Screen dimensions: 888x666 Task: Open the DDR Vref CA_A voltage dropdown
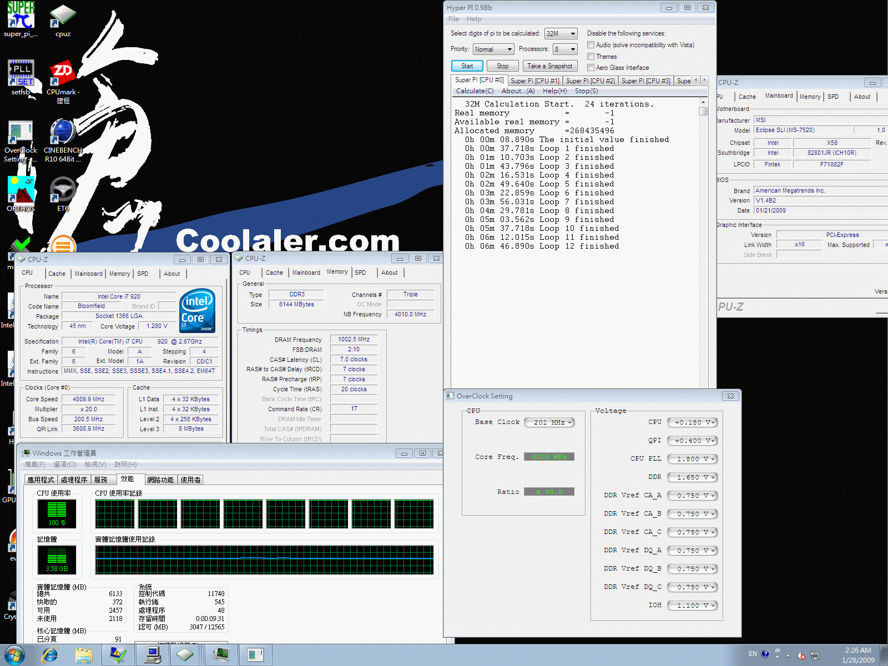[x=693, y=496]
